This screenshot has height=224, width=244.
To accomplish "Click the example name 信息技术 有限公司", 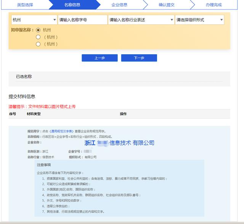I will coord(132,143).
